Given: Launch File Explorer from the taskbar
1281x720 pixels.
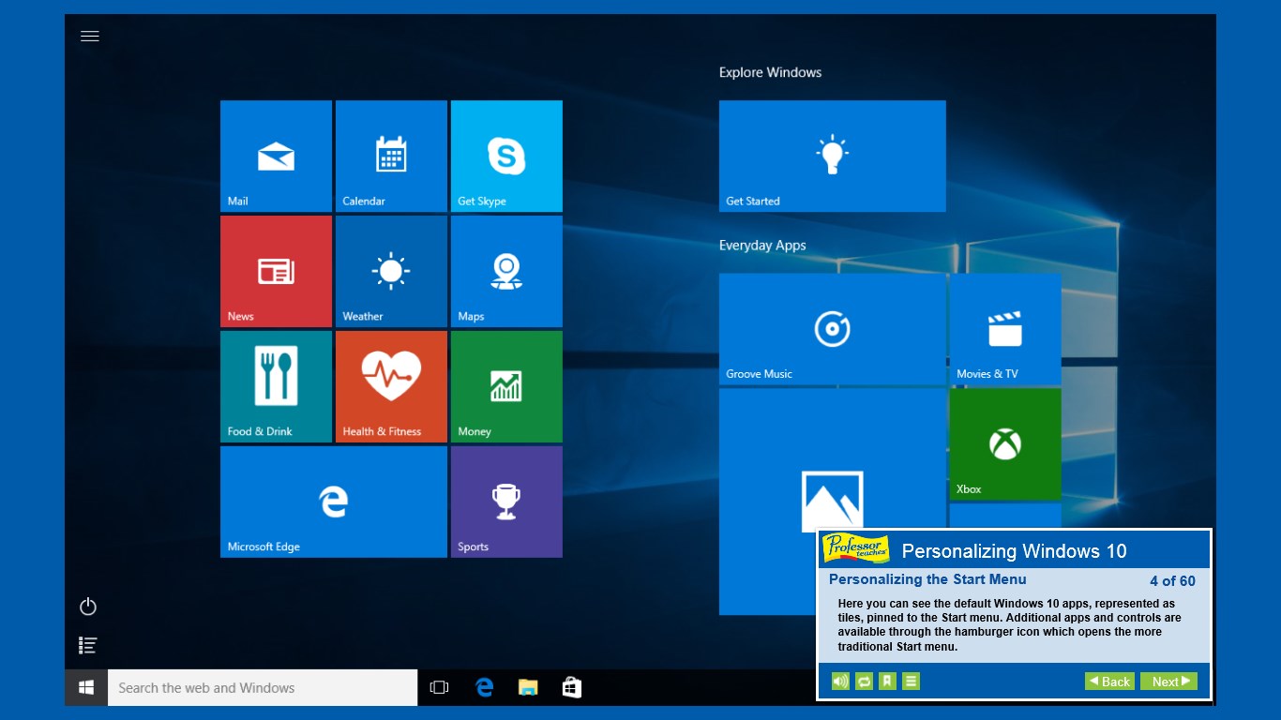Looking at the screenshot, I should (x=528, y=688).
